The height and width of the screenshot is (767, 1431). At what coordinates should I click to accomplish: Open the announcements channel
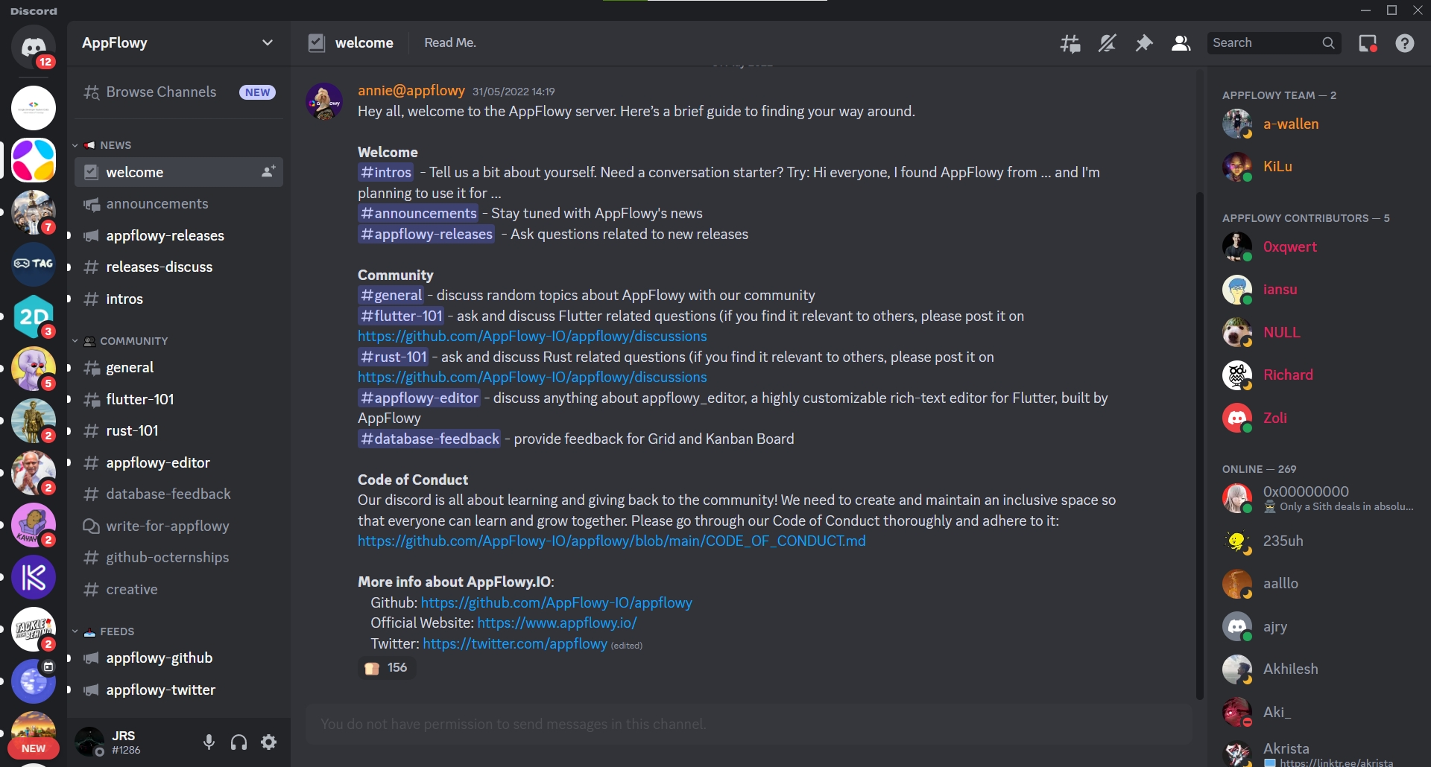click(157, 204)
